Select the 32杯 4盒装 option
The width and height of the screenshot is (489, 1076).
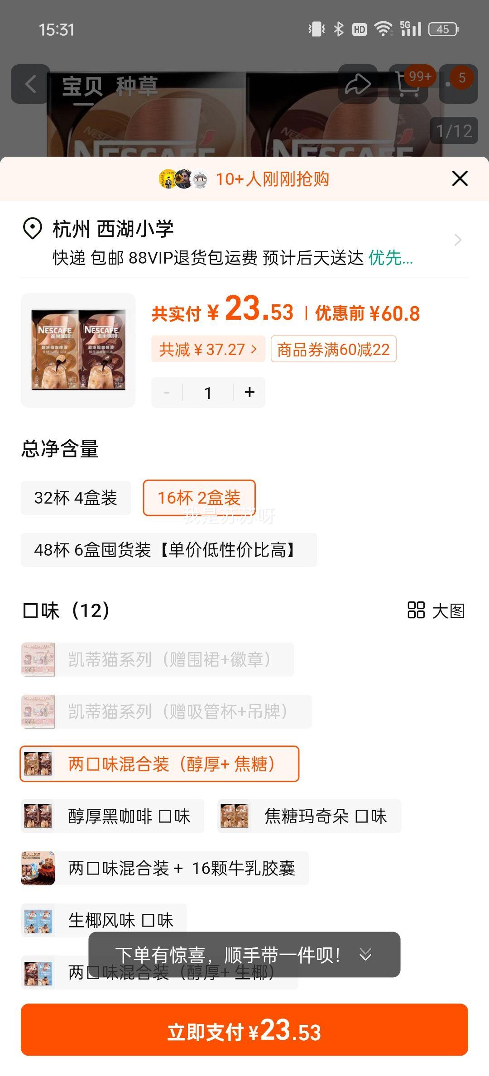(x=76, y=498)
